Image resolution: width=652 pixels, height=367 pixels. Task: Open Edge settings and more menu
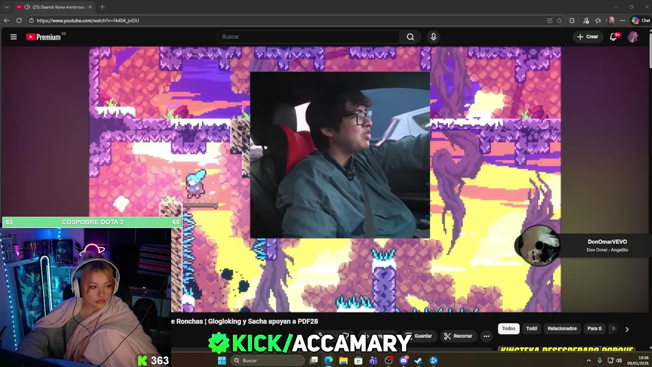click(x=622, y=20)
